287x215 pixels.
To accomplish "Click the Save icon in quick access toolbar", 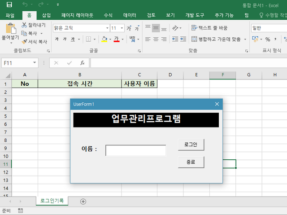I will click(9, 4).
